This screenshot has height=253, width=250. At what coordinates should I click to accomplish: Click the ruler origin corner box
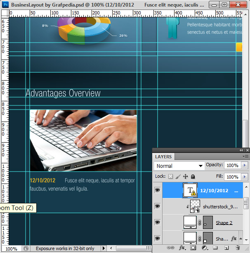tap(5, 13)
